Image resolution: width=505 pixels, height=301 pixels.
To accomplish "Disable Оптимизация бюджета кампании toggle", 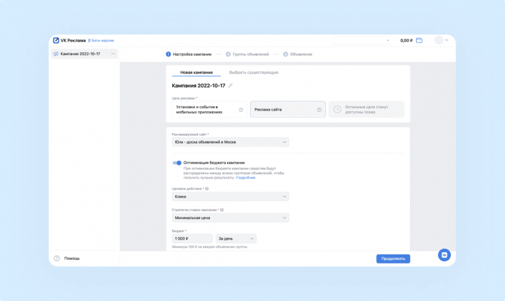I will (x=177, y=162).
